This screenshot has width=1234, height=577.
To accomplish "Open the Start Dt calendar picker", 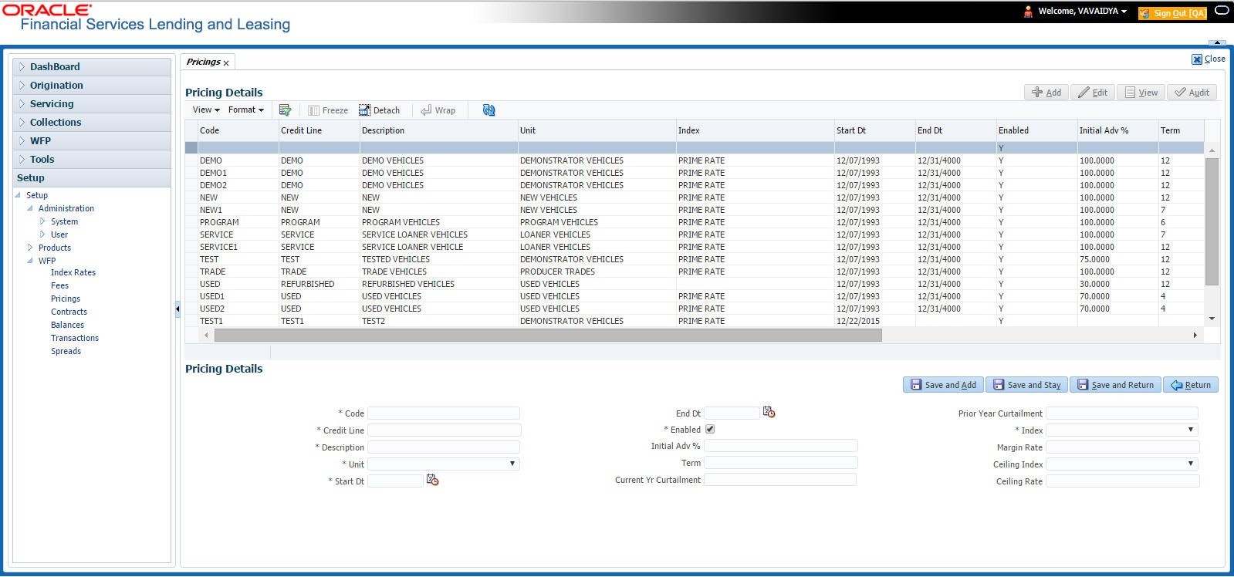I will point(433,480).
